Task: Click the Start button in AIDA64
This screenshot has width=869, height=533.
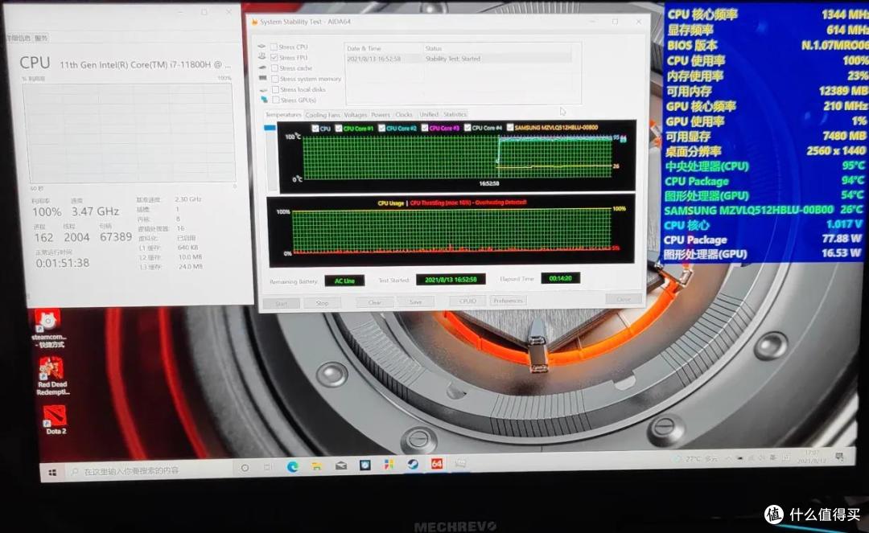Action: point(282,303)
